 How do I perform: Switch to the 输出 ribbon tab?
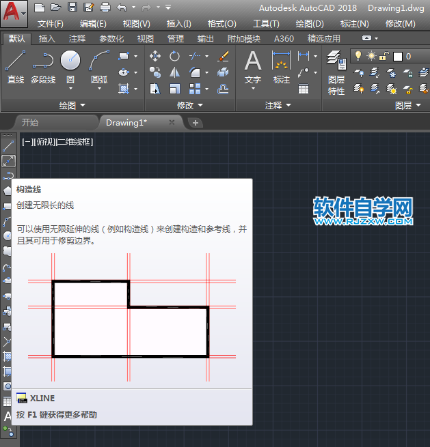pyautogui.click(x=205, y=38)
